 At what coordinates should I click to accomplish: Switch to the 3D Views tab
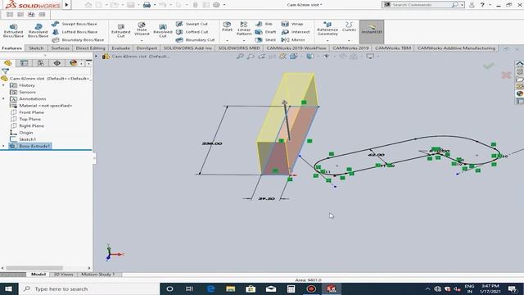63,275
